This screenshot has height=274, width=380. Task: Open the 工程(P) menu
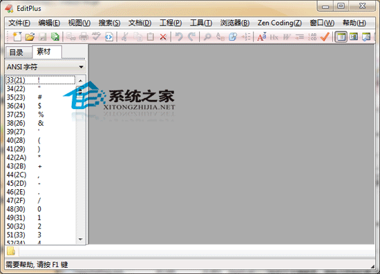(171, 23)
